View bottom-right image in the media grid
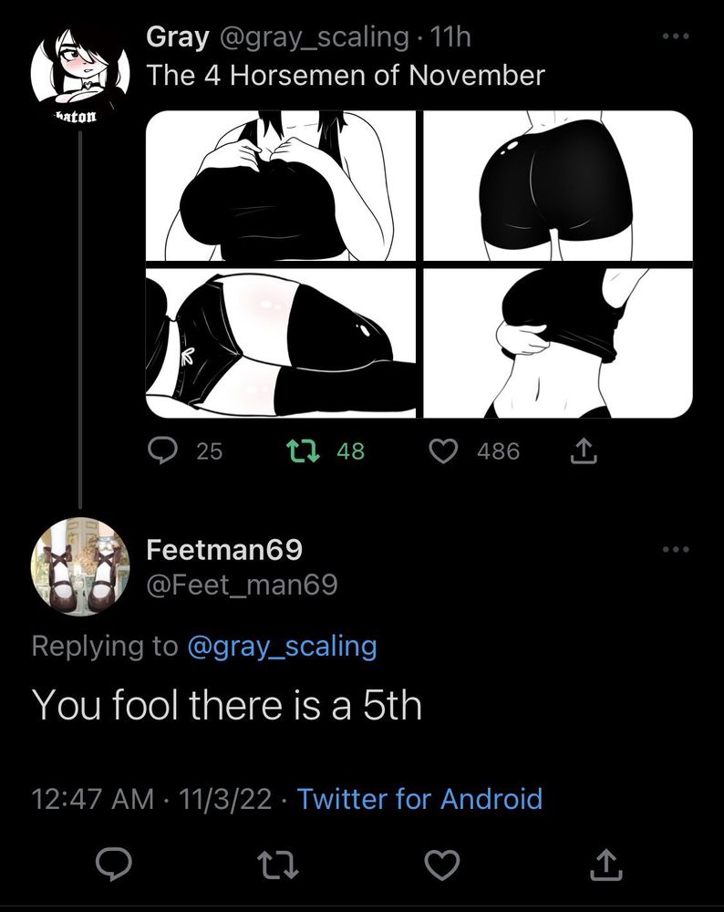724x912 pixels. pyautogui.click(x=558, y=344)
